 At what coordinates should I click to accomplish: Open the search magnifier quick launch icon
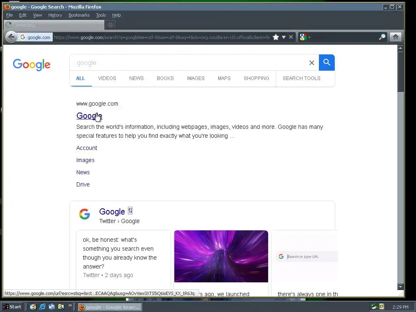click(61, 307)
